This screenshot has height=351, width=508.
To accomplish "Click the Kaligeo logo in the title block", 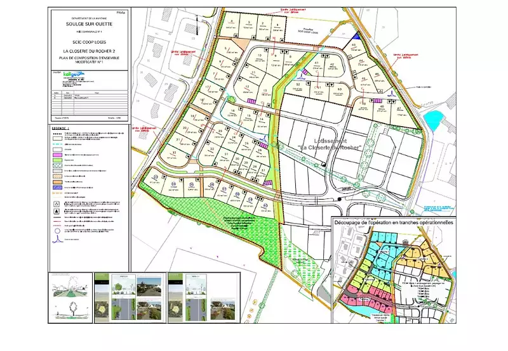I will [x=62, y=74].
